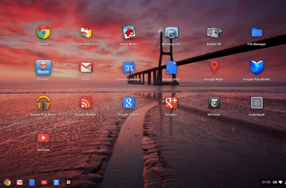Image resolution: width=286 pixels, height=188 pixels.
Task: Click Google Search icon in the bottom shelf
Action: coord(56,182)
